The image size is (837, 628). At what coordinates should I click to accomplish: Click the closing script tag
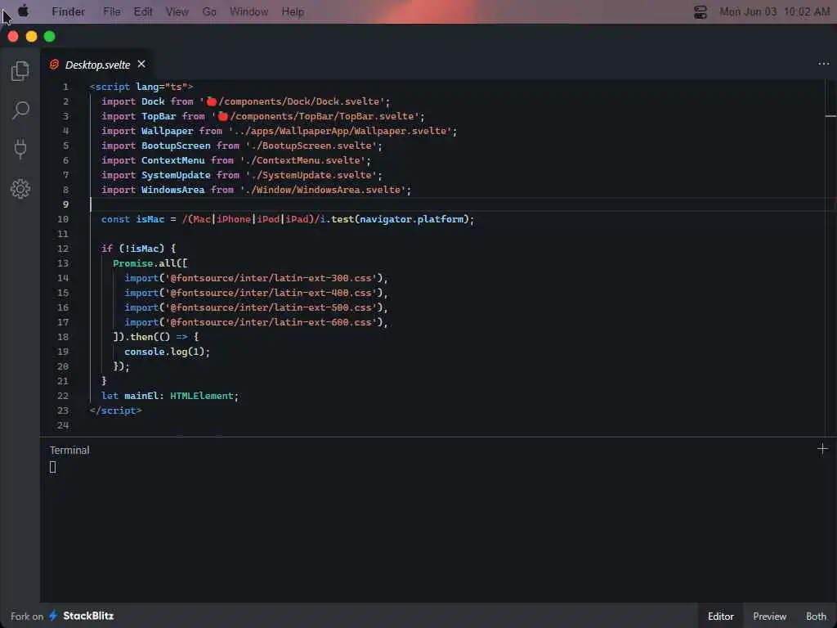[x=115, y=410]
